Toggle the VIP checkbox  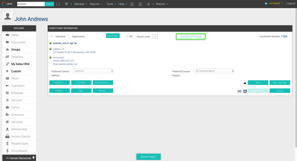point(127,36)
